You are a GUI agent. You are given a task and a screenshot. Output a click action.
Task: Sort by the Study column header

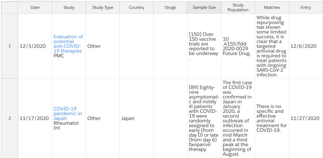(69, 7)
